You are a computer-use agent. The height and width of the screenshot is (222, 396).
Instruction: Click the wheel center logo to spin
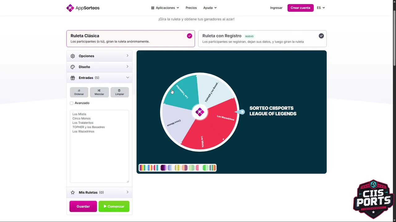tap(200, 112)
